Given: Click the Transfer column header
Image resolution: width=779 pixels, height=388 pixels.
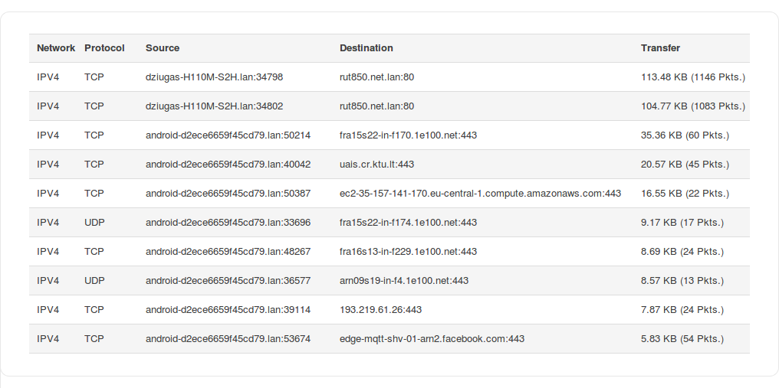Looking at the screenshot, I should tap(660, 48).
